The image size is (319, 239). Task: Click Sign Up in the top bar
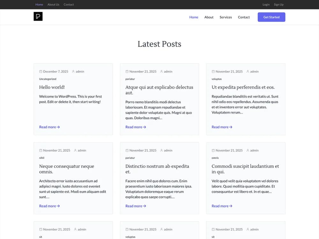278,4
